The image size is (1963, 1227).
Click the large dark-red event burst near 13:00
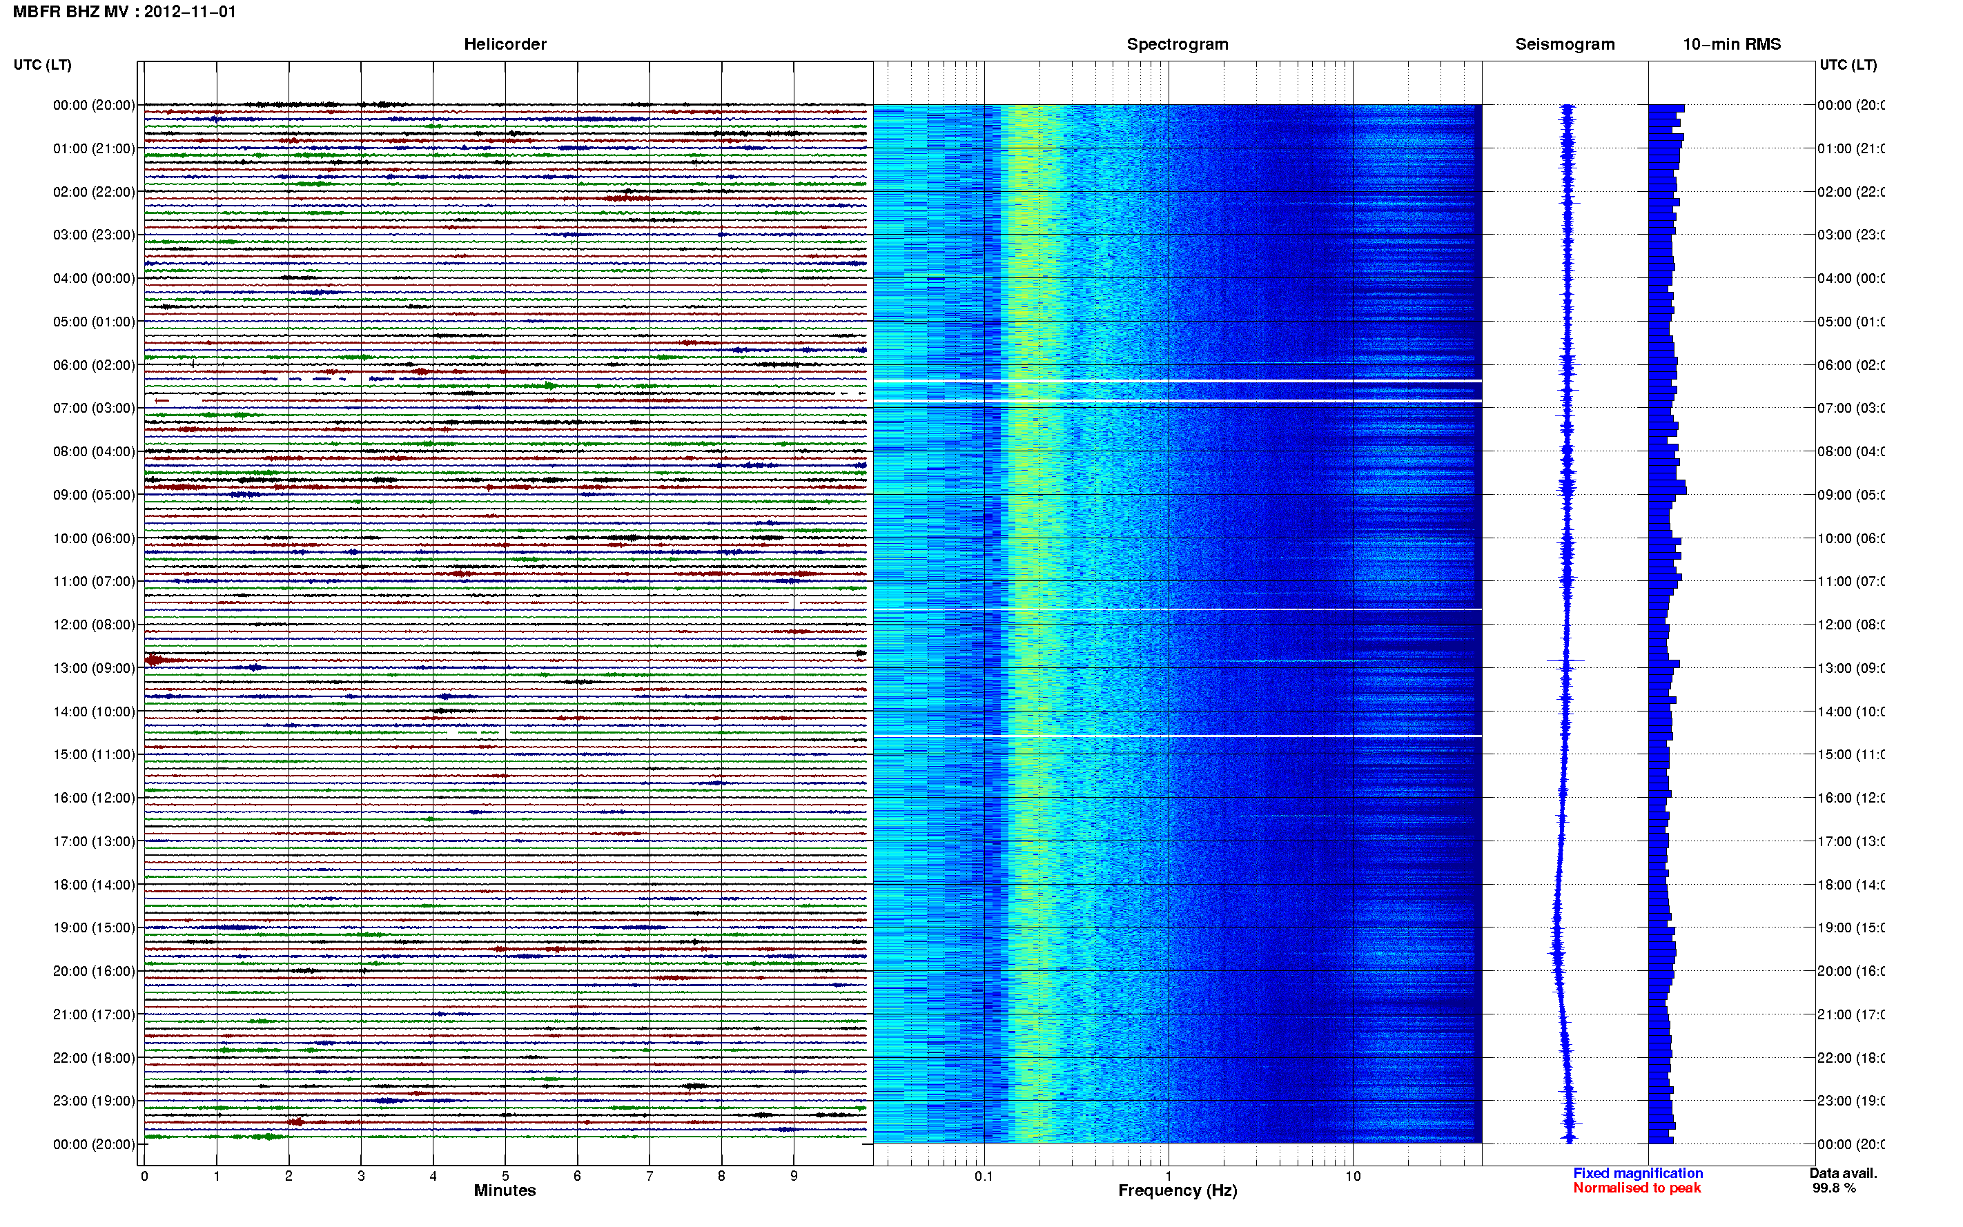tap(157, 660)
